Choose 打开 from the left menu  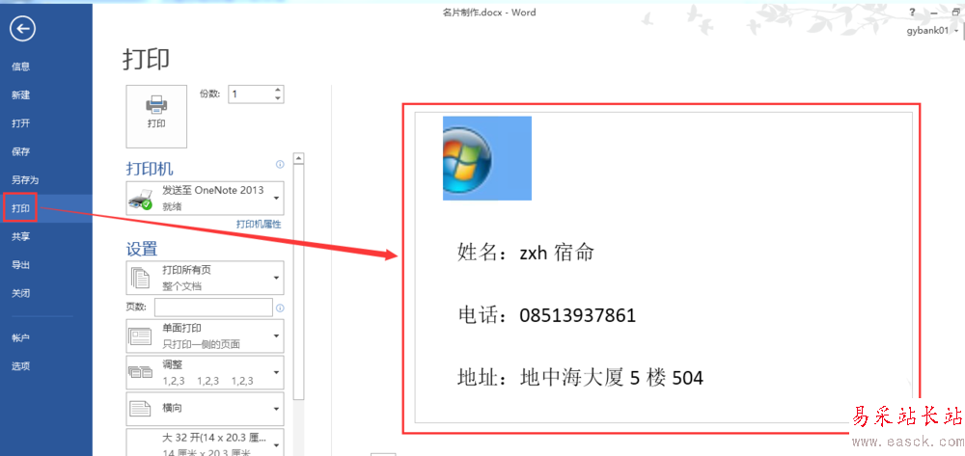click(21, 123)
